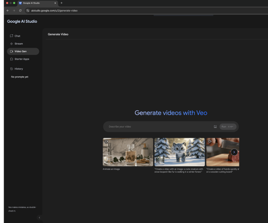The height and width of the screenshot is (223, 268).
Task: Click the site settings icon in address bar
Action: (28, 11)
